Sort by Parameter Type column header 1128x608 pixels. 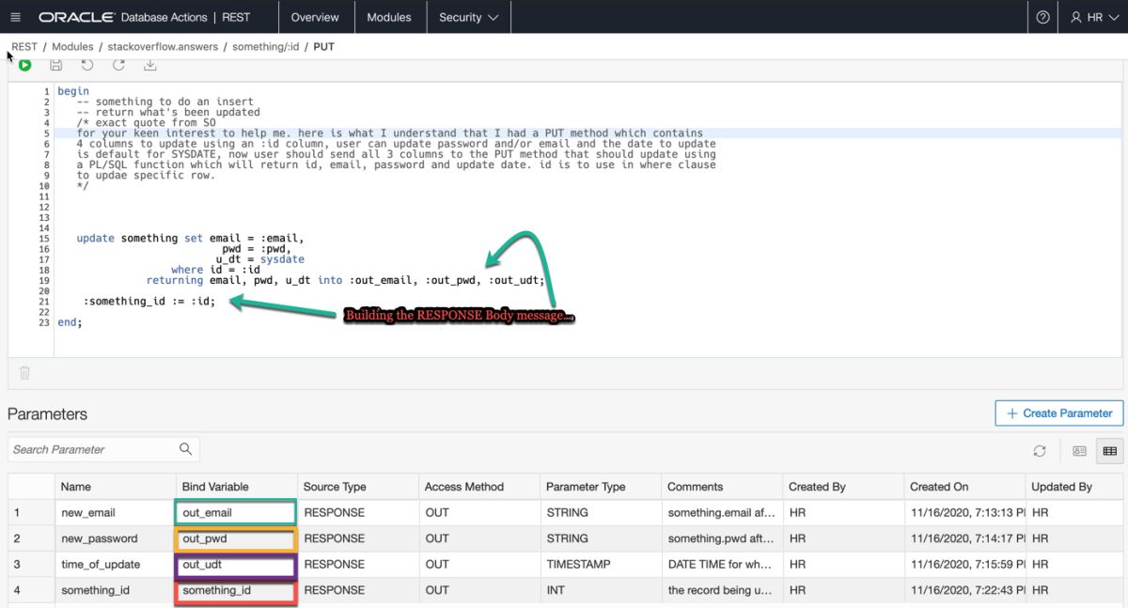pyautogui.click(x=600, y=487)
